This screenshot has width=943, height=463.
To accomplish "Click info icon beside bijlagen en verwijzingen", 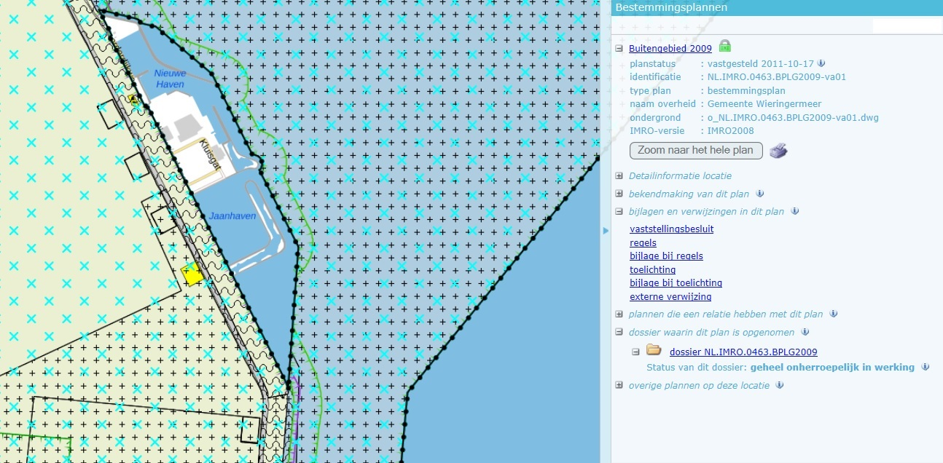I will click(x=795, y=211).
